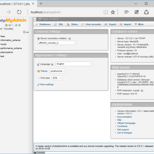The image size is (154, 154).
Task: Open a new browser tab with plus
Action: pos(41,3)
